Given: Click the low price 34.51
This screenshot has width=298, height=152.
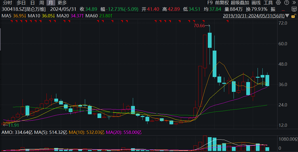Looking at the screenshot, I should point(194,9).
